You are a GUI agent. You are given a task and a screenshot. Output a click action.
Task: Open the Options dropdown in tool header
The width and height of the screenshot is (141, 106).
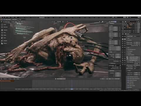[x=137, y=19]
